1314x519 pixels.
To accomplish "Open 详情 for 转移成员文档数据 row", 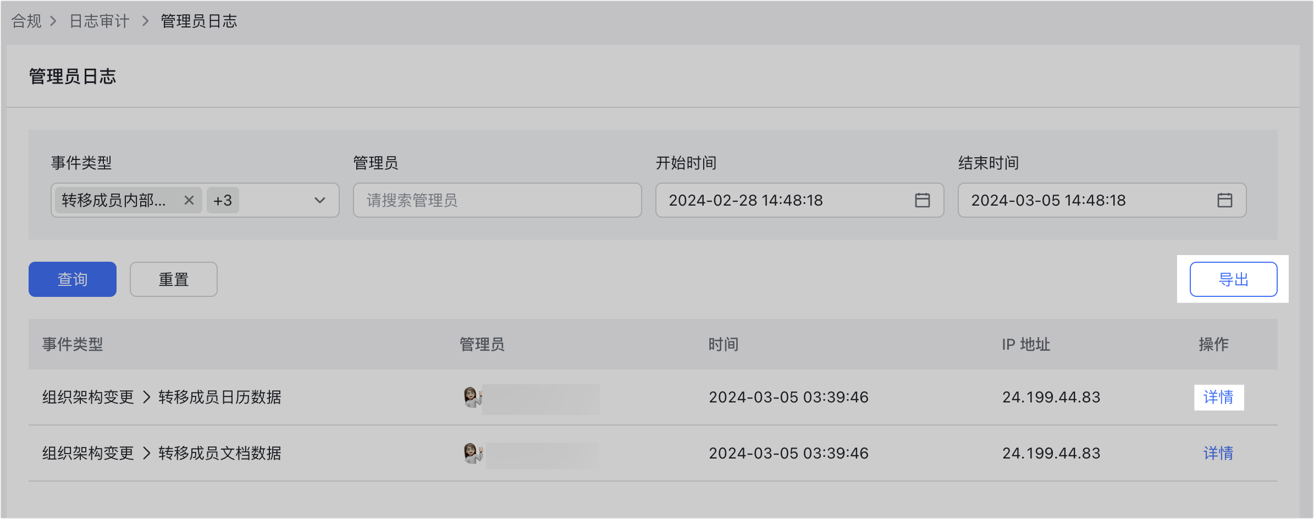I will [x=1218, y=453].
